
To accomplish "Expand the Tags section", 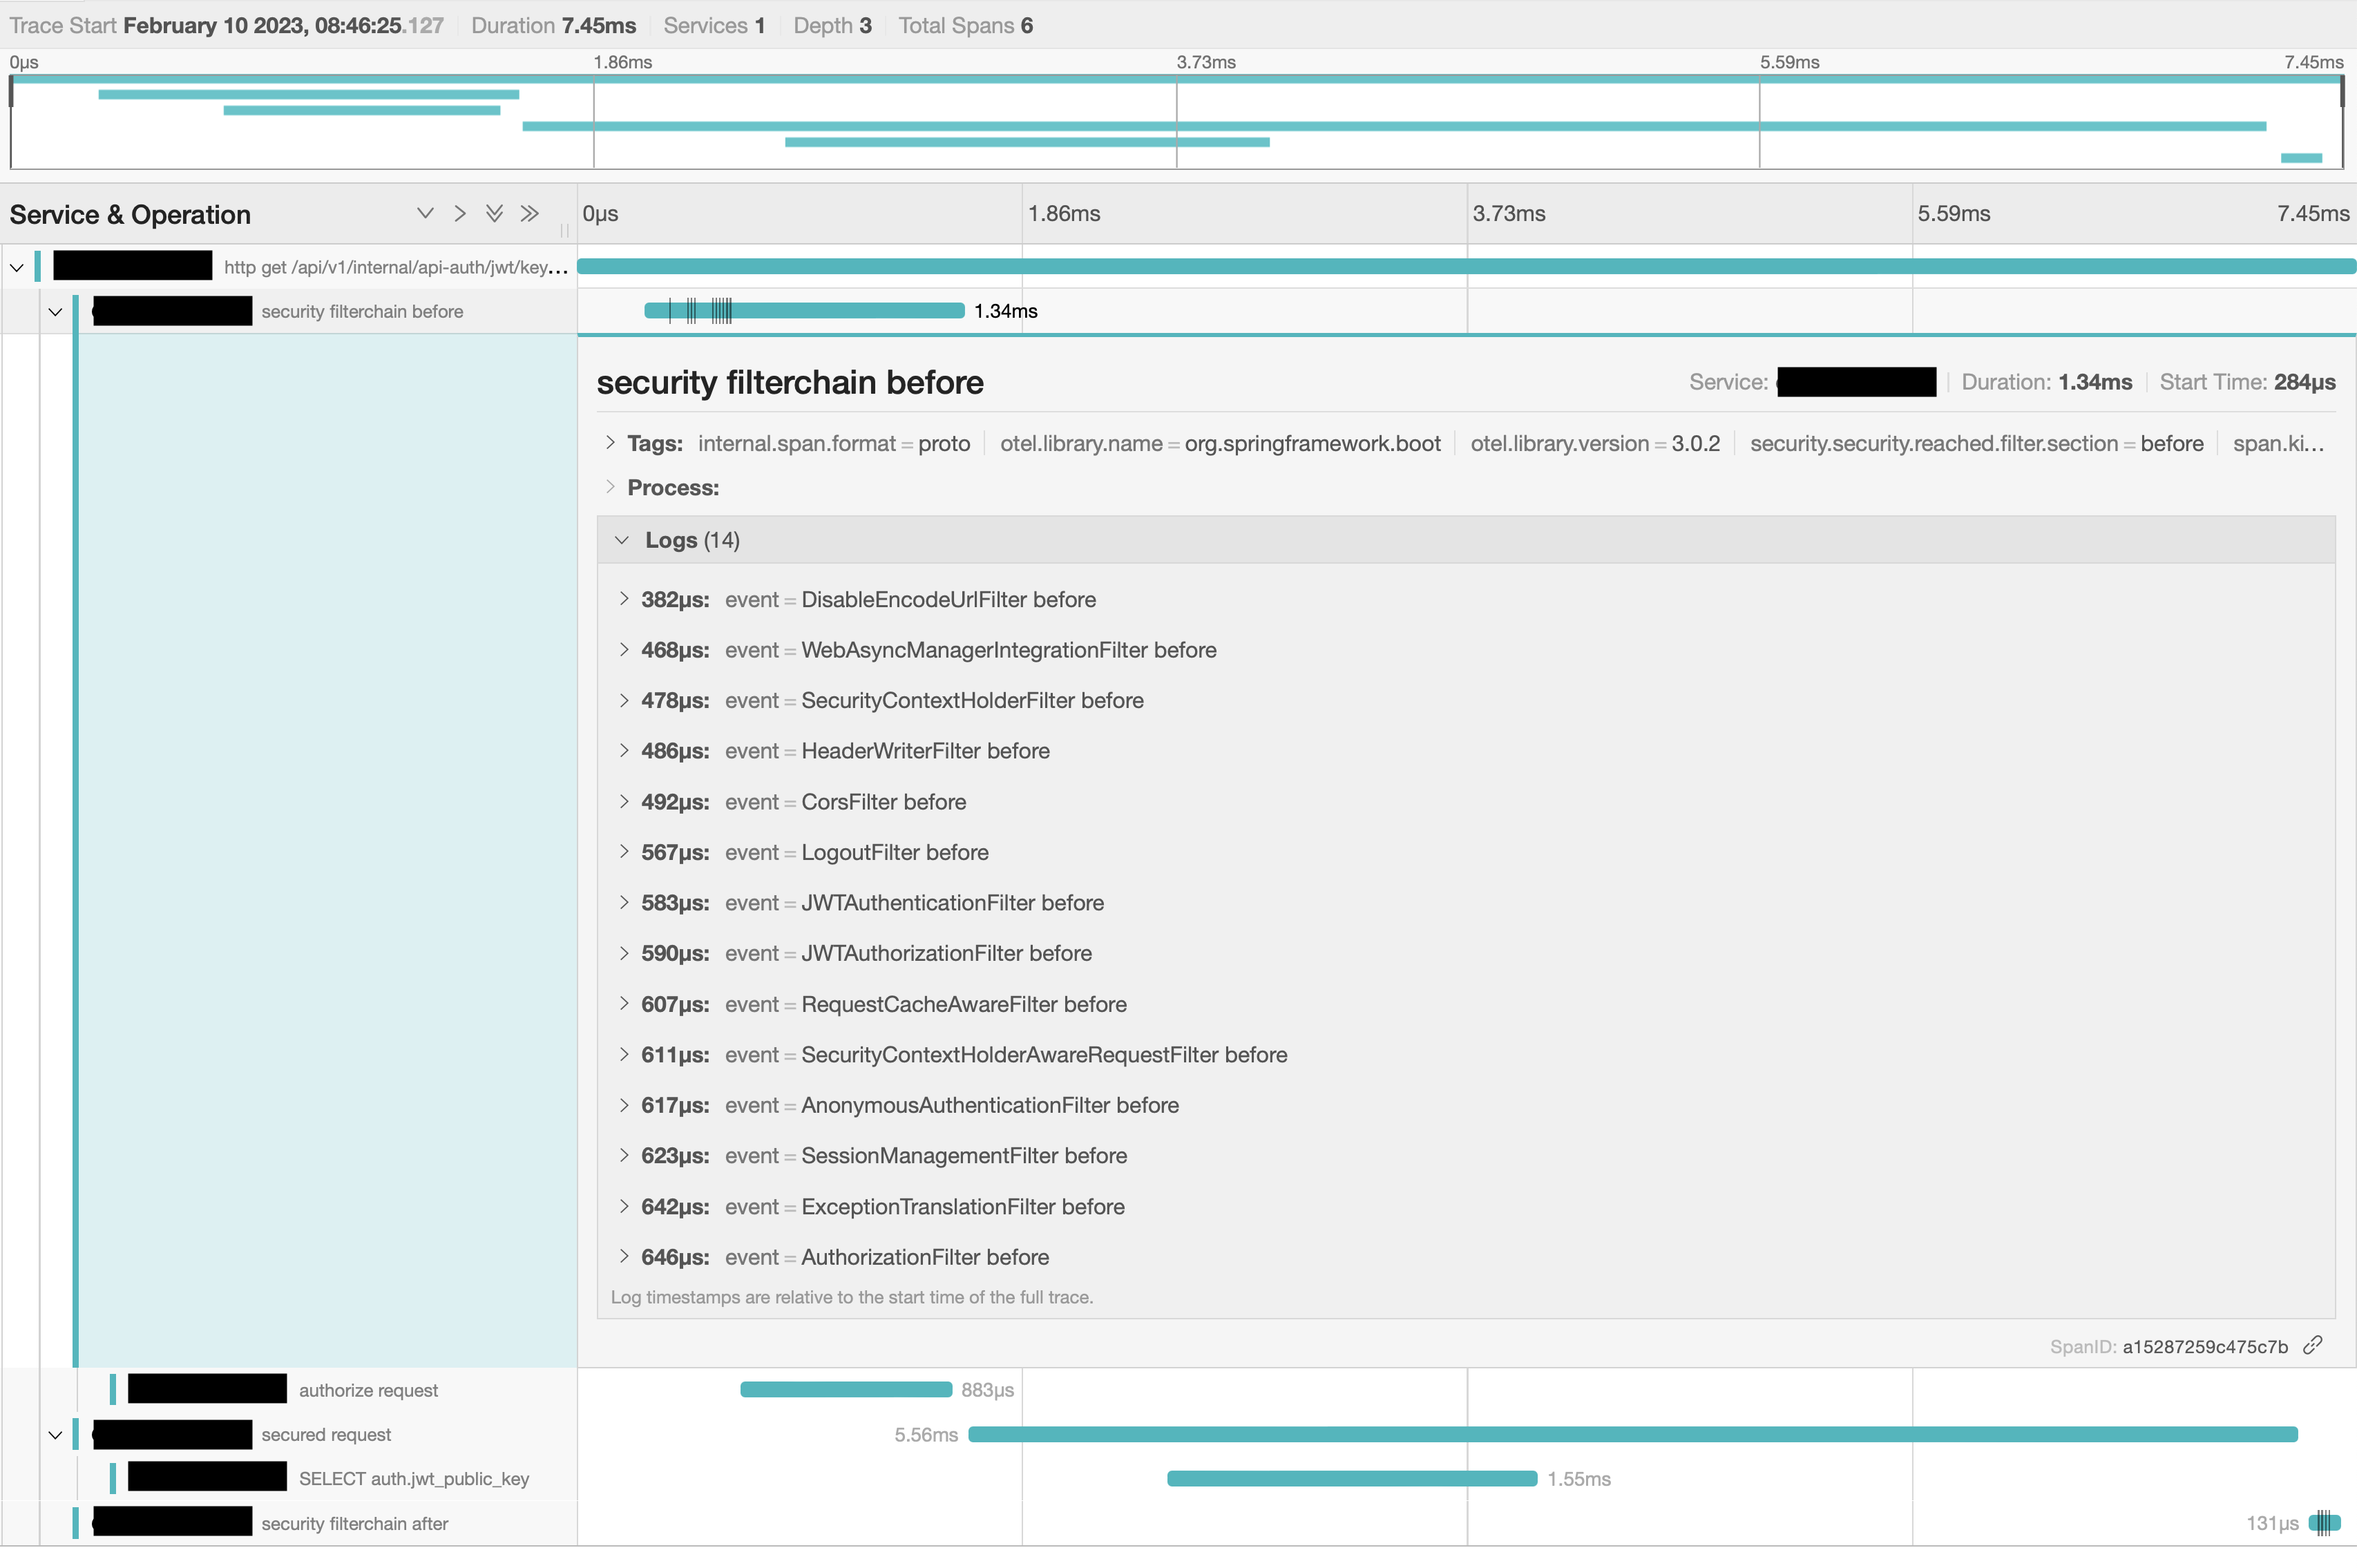I will point(610,443).
